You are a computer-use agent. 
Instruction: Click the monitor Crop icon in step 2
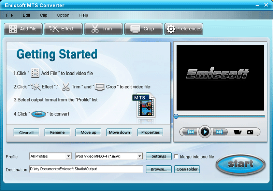(100, 87)
